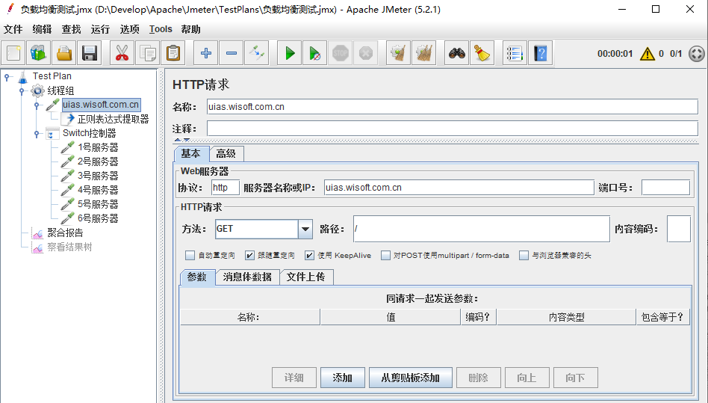Select 1号服务器 in the tree
Image resolution: width=708 pixels, height=403 pixels.
pos(98,148)
